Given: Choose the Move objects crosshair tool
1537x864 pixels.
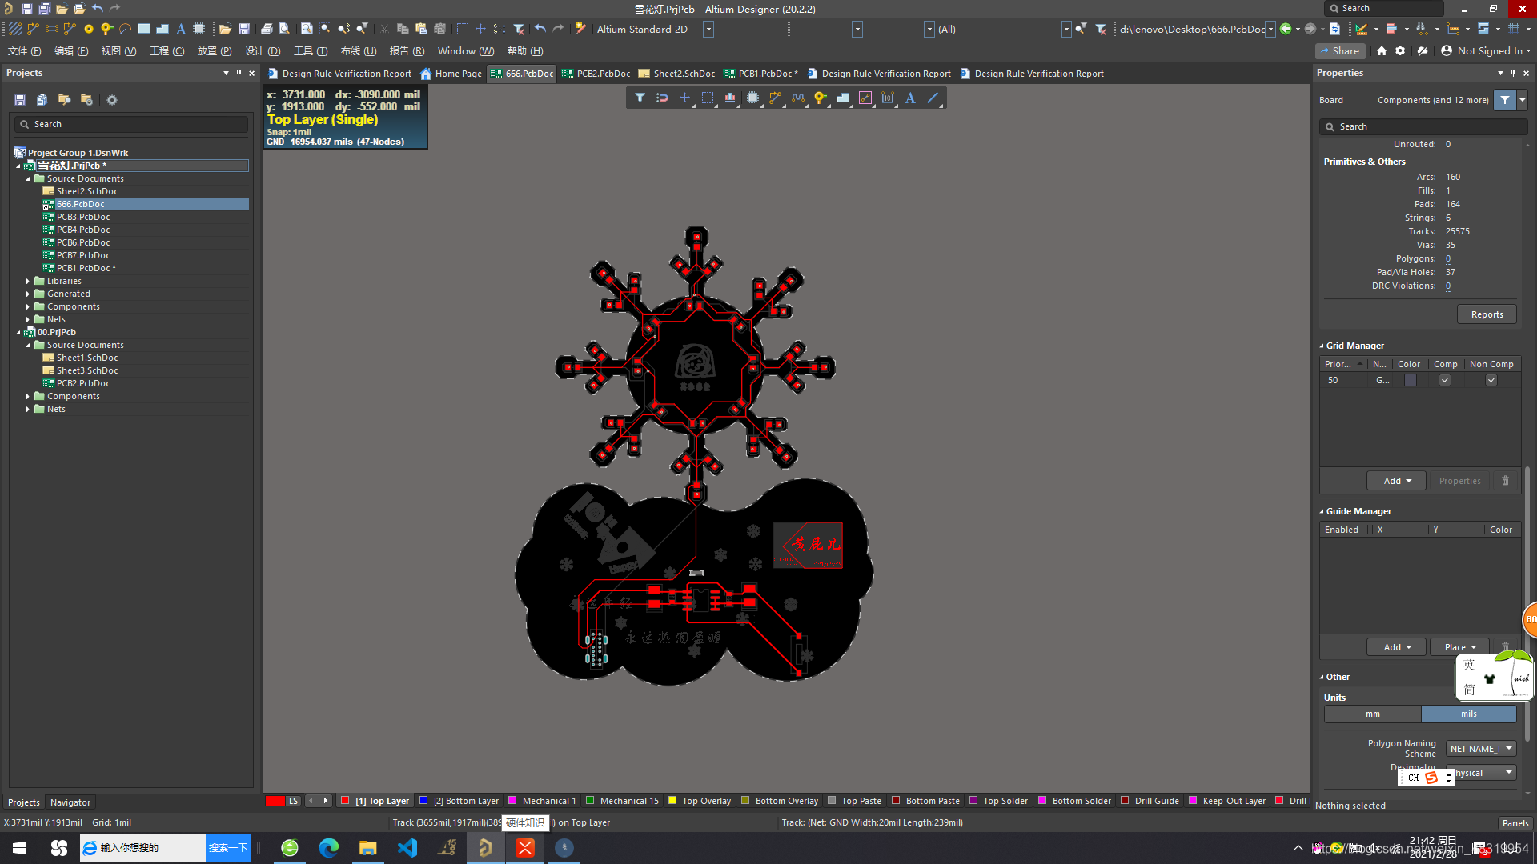Looking at the screenshot, I should tap(684, 98).
